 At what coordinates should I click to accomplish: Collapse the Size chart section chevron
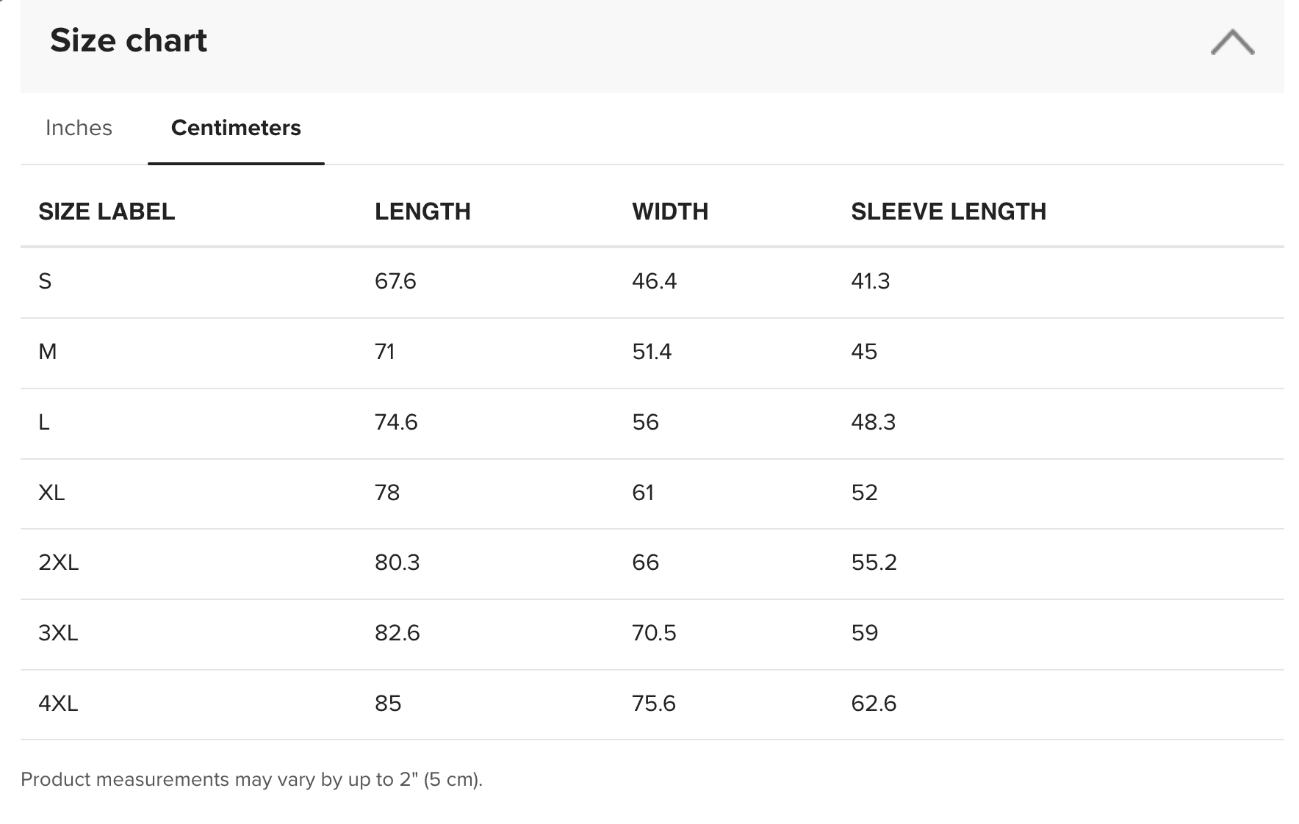[1232, 42]
